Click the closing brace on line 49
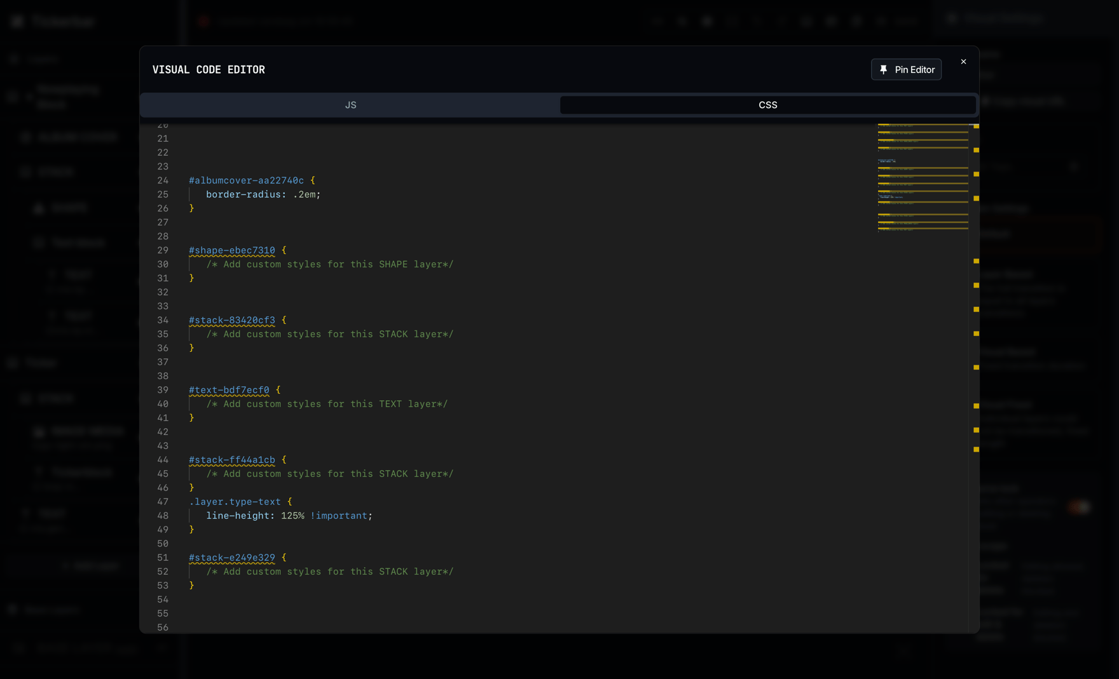Screen dimensions: 1119x679 pos(191,530)
